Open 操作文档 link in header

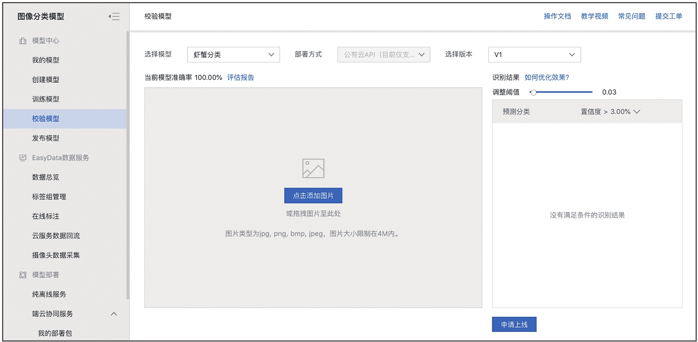[557, 16]
